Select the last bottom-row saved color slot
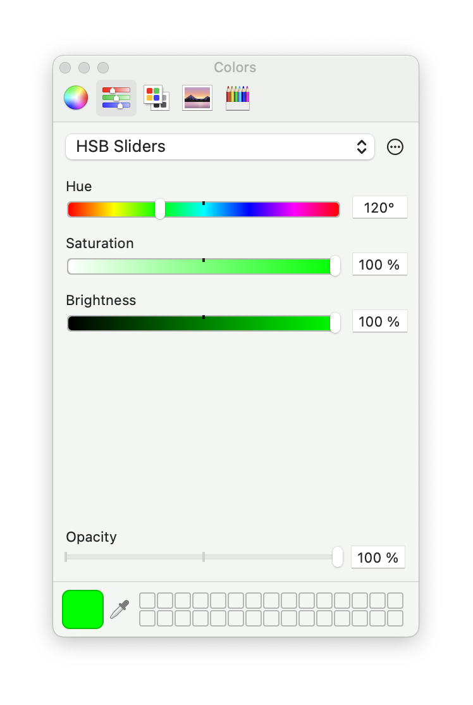 tap(395, 618)
